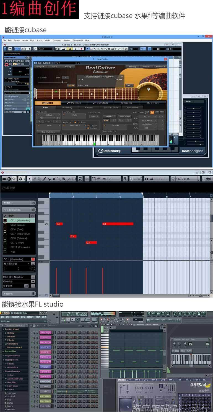This screenshot has width=213, height=412.
Task: Open the FL Studio CHANNELS menu
Action: pyautogui.click(x=15, y=317)
